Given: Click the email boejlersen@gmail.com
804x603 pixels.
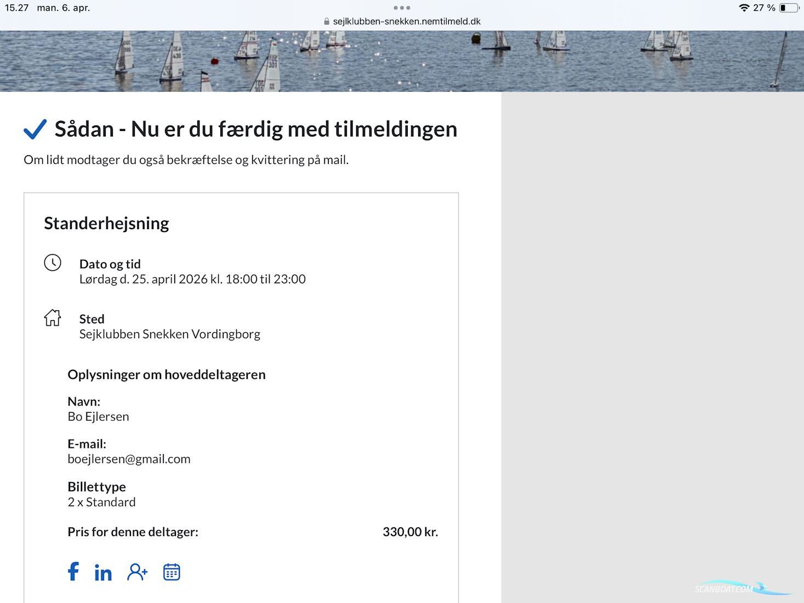Looking at the screenshot, I should click(129, 459).
